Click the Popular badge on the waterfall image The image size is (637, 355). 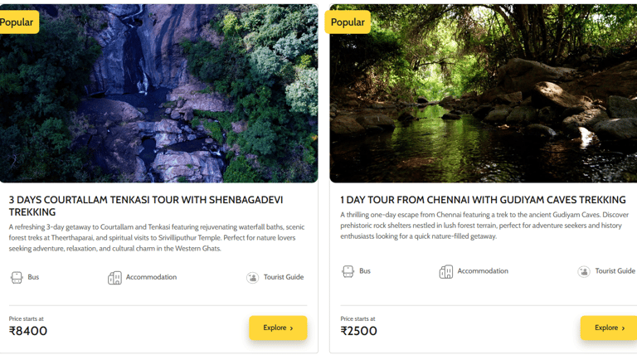tap(17, 22)
